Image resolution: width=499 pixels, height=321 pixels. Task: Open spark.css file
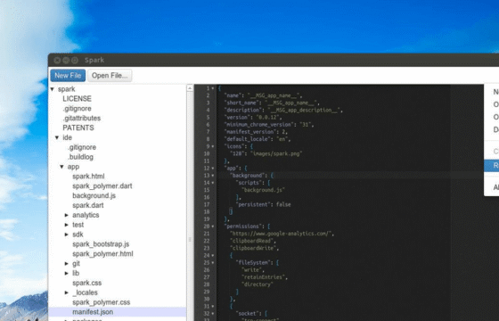pyautogui.click(x=87, y=283)
